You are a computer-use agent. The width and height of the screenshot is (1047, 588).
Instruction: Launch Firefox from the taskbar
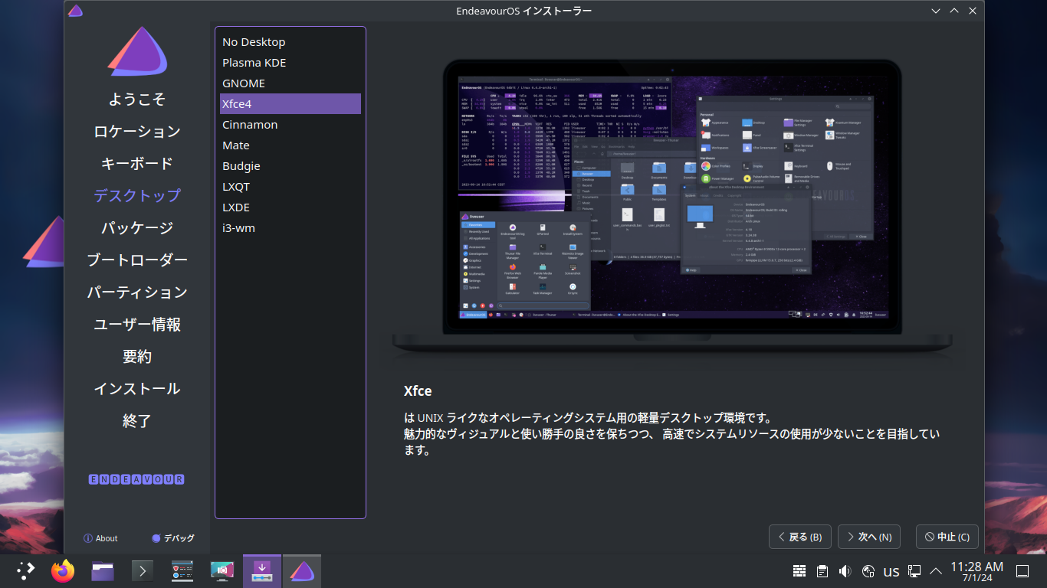[63, 570]
